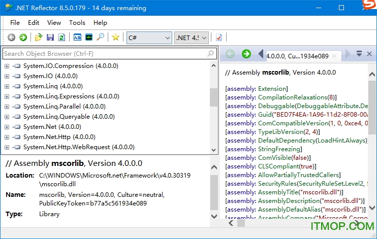Click the mscorlib.dll location path text

tap(115, 180)
